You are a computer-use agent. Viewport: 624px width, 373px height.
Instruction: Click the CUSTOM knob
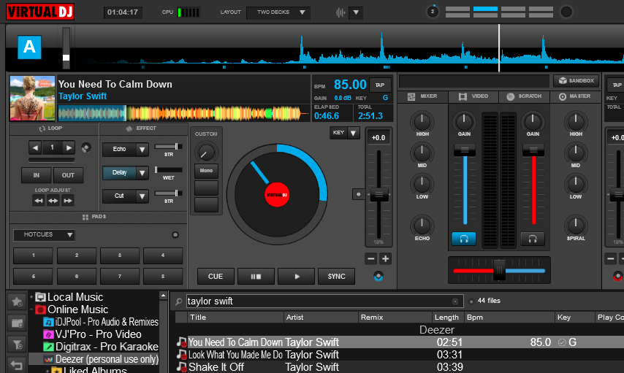205,153
